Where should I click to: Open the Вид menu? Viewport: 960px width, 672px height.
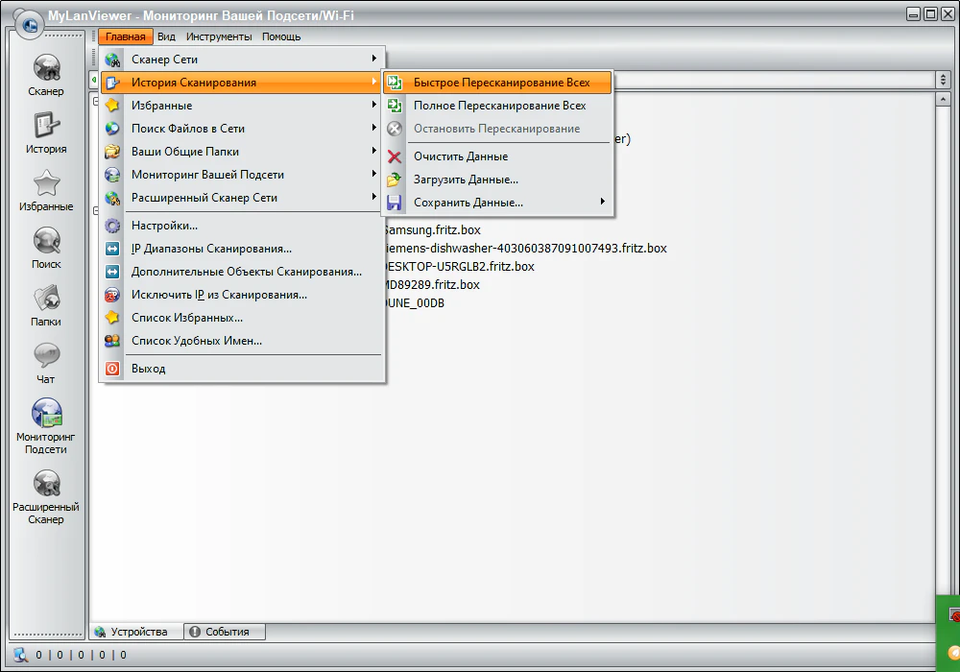166,36
